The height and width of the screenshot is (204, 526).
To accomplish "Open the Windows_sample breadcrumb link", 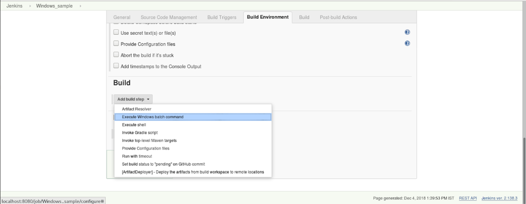I will [54, 5].
